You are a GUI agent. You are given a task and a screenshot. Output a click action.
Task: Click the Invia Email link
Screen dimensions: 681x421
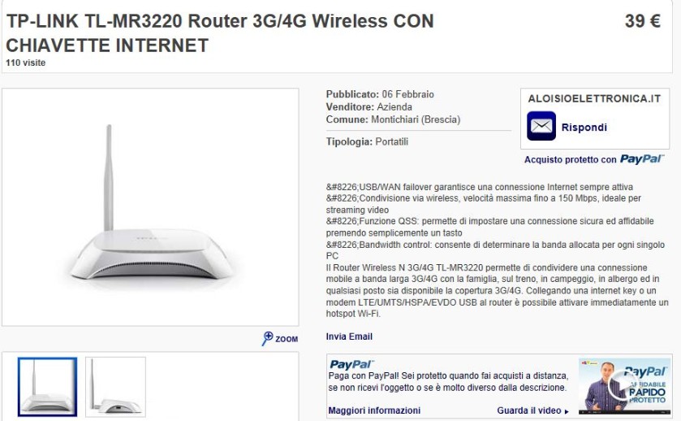point(349,336)
